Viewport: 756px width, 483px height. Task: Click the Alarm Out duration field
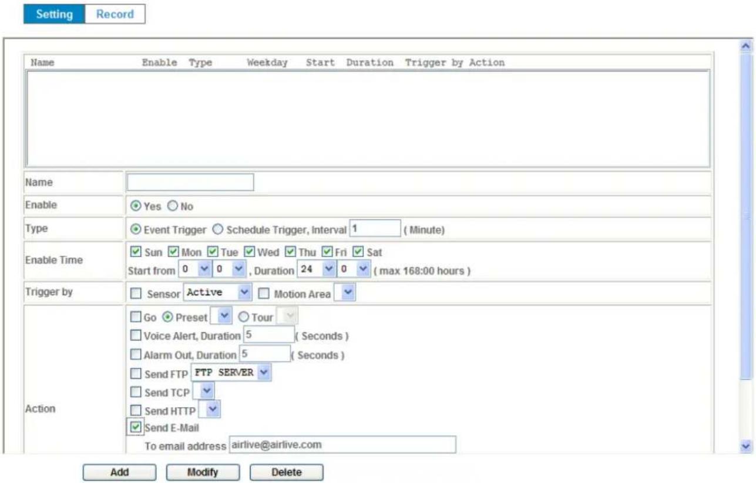point(264,354)
